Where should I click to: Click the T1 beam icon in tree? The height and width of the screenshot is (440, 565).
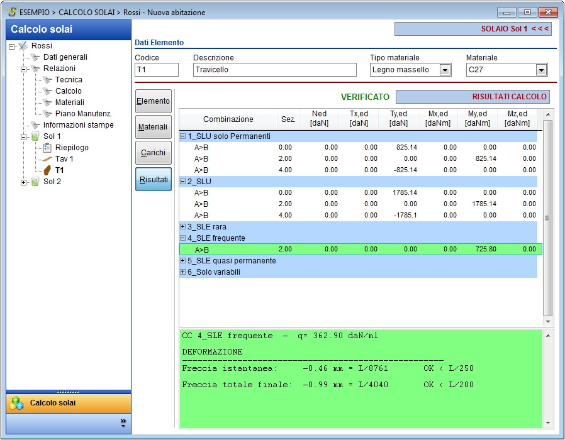pyautogui.click(x=47, y=170)
